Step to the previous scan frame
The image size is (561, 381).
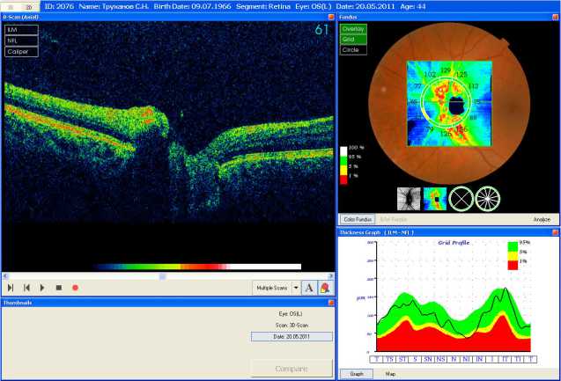(x=26, y=288)
